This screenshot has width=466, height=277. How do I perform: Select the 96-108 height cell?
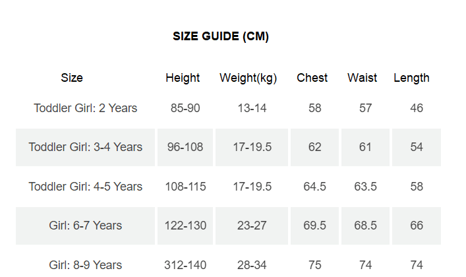tap(185, 147)
